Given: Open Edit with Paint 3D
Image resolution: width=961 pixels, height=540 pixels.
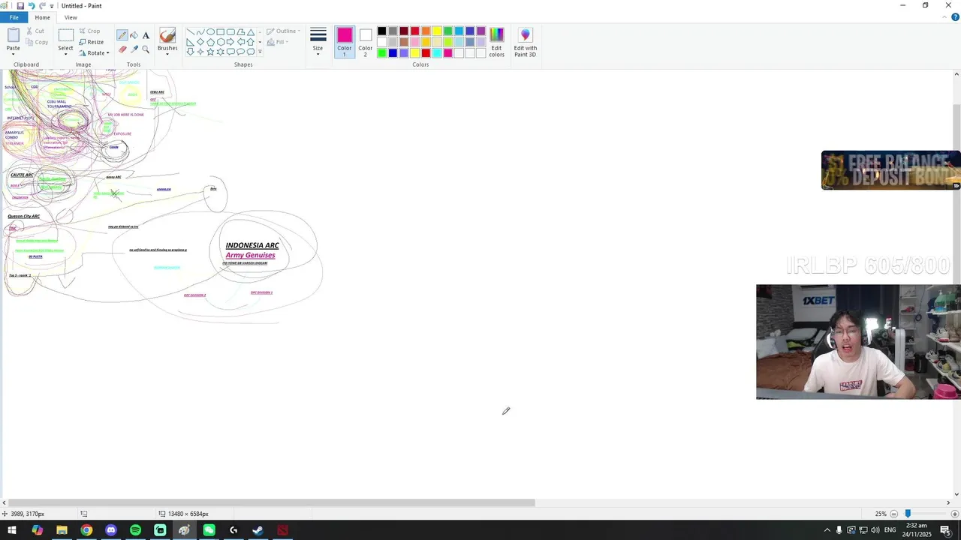Looking at the screenshot, I should coord(525,43).
